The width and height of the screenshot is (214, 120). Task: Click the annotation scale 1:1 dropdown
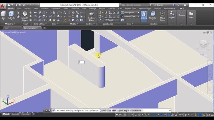(181, 115)
